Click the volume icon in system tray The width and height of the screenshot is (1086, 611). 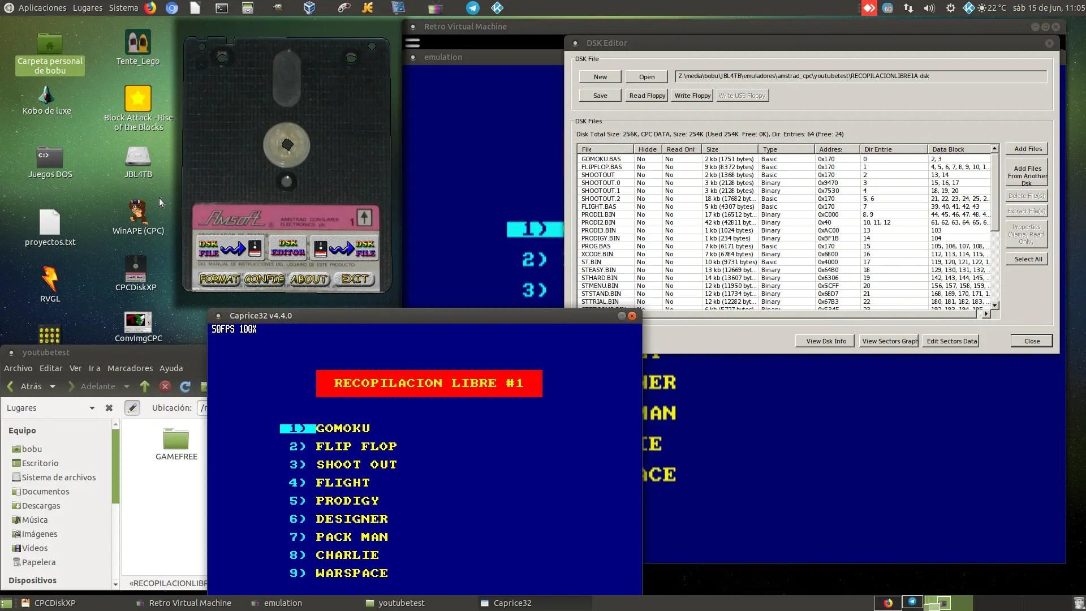click(x=929, y=8)
